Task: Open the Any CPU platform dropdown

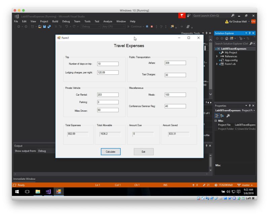Action: point(114,26)
